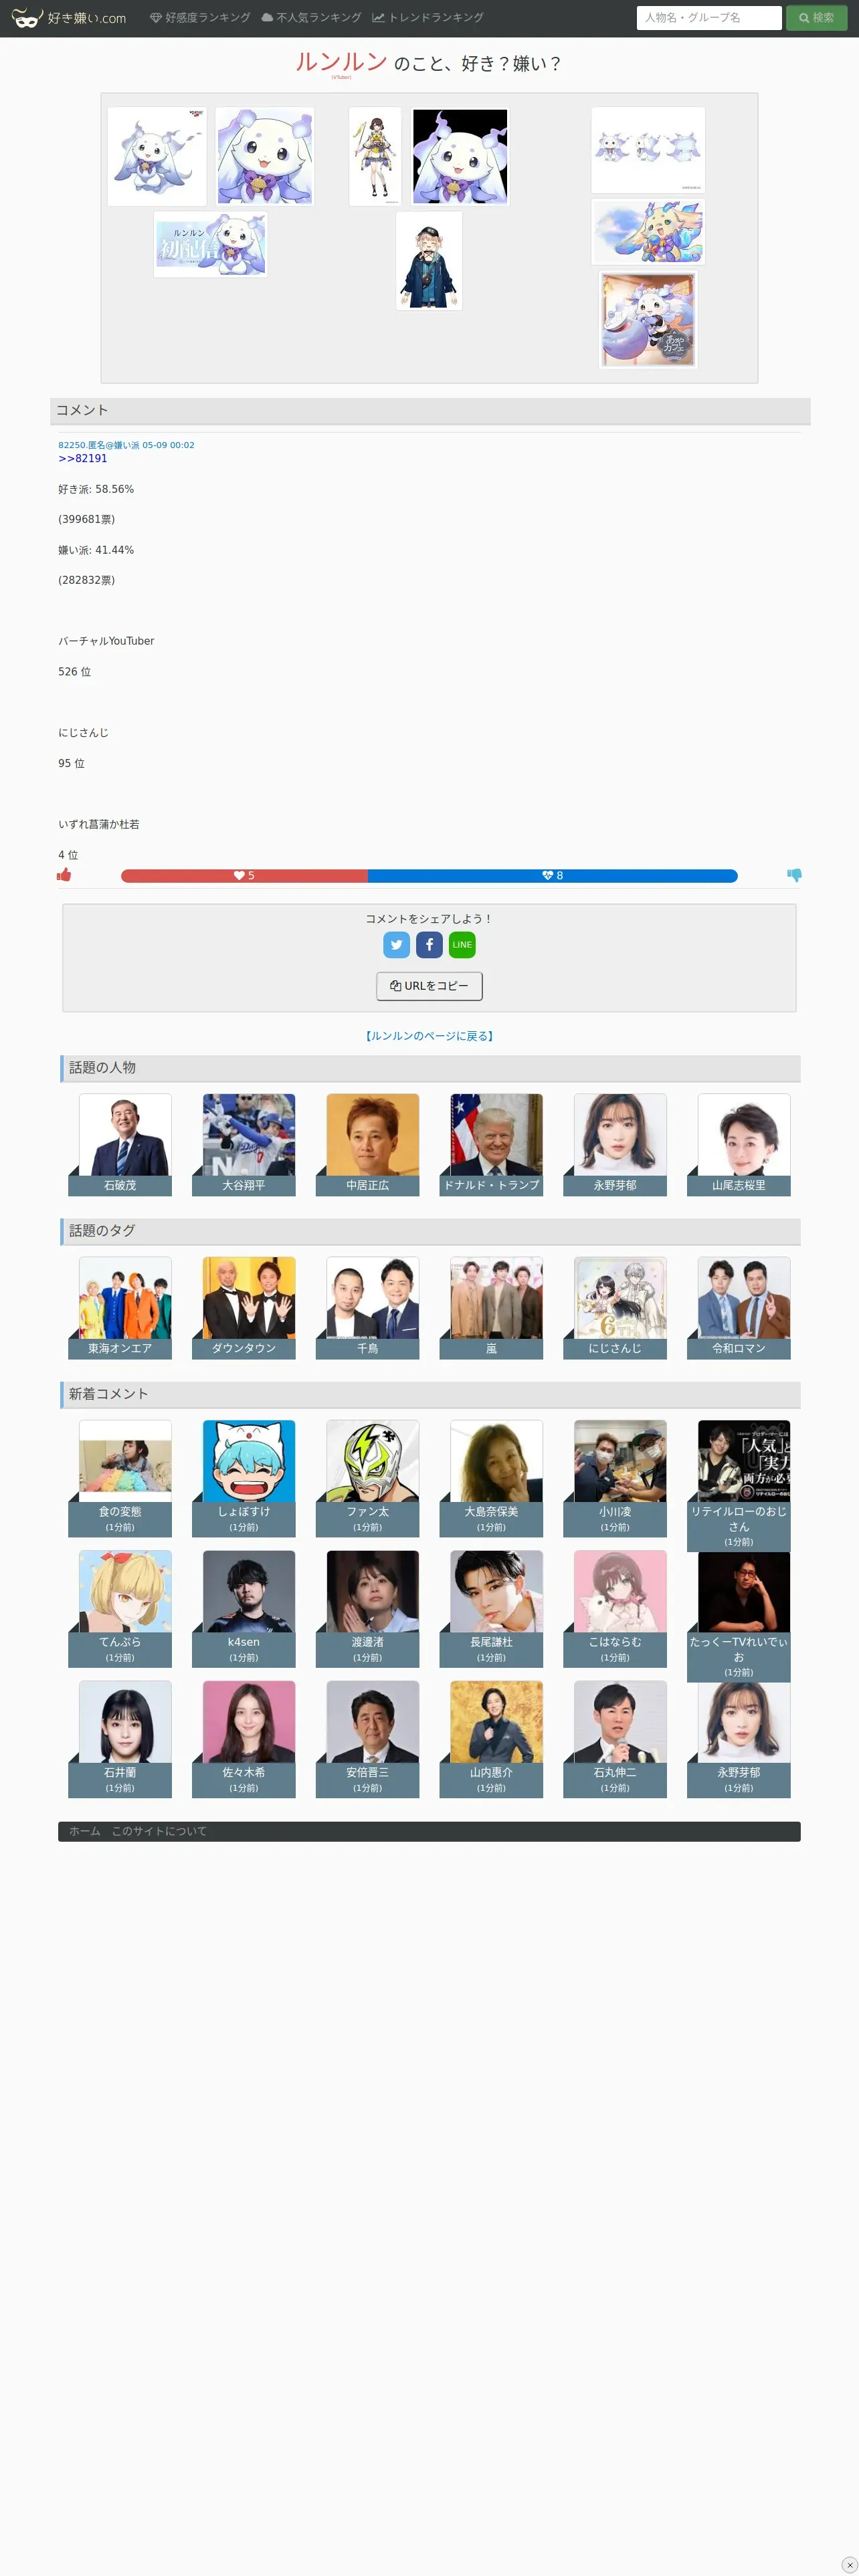Click the red heart vote bar showing 5

coord(244,876)
